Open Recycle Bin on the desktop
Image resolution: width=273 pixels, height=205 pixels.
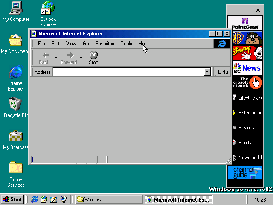(15, 107)
